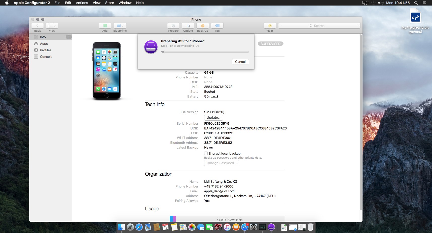Viewport: 432px width, 233px height.
Task: Open Finder from the Dock
Action: coord(121,227)
